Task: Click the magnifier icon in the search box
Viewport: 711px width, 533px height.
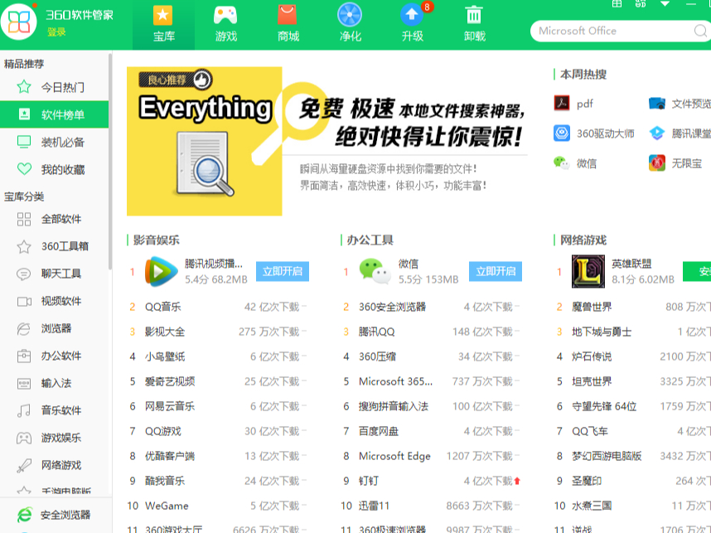Action: point(700,31)
